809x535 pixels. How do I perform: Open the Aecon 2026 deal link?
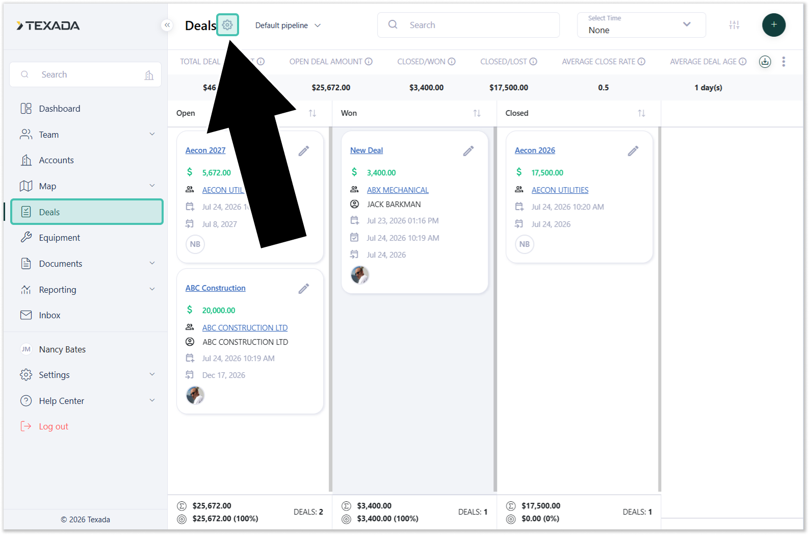(535, 150)
